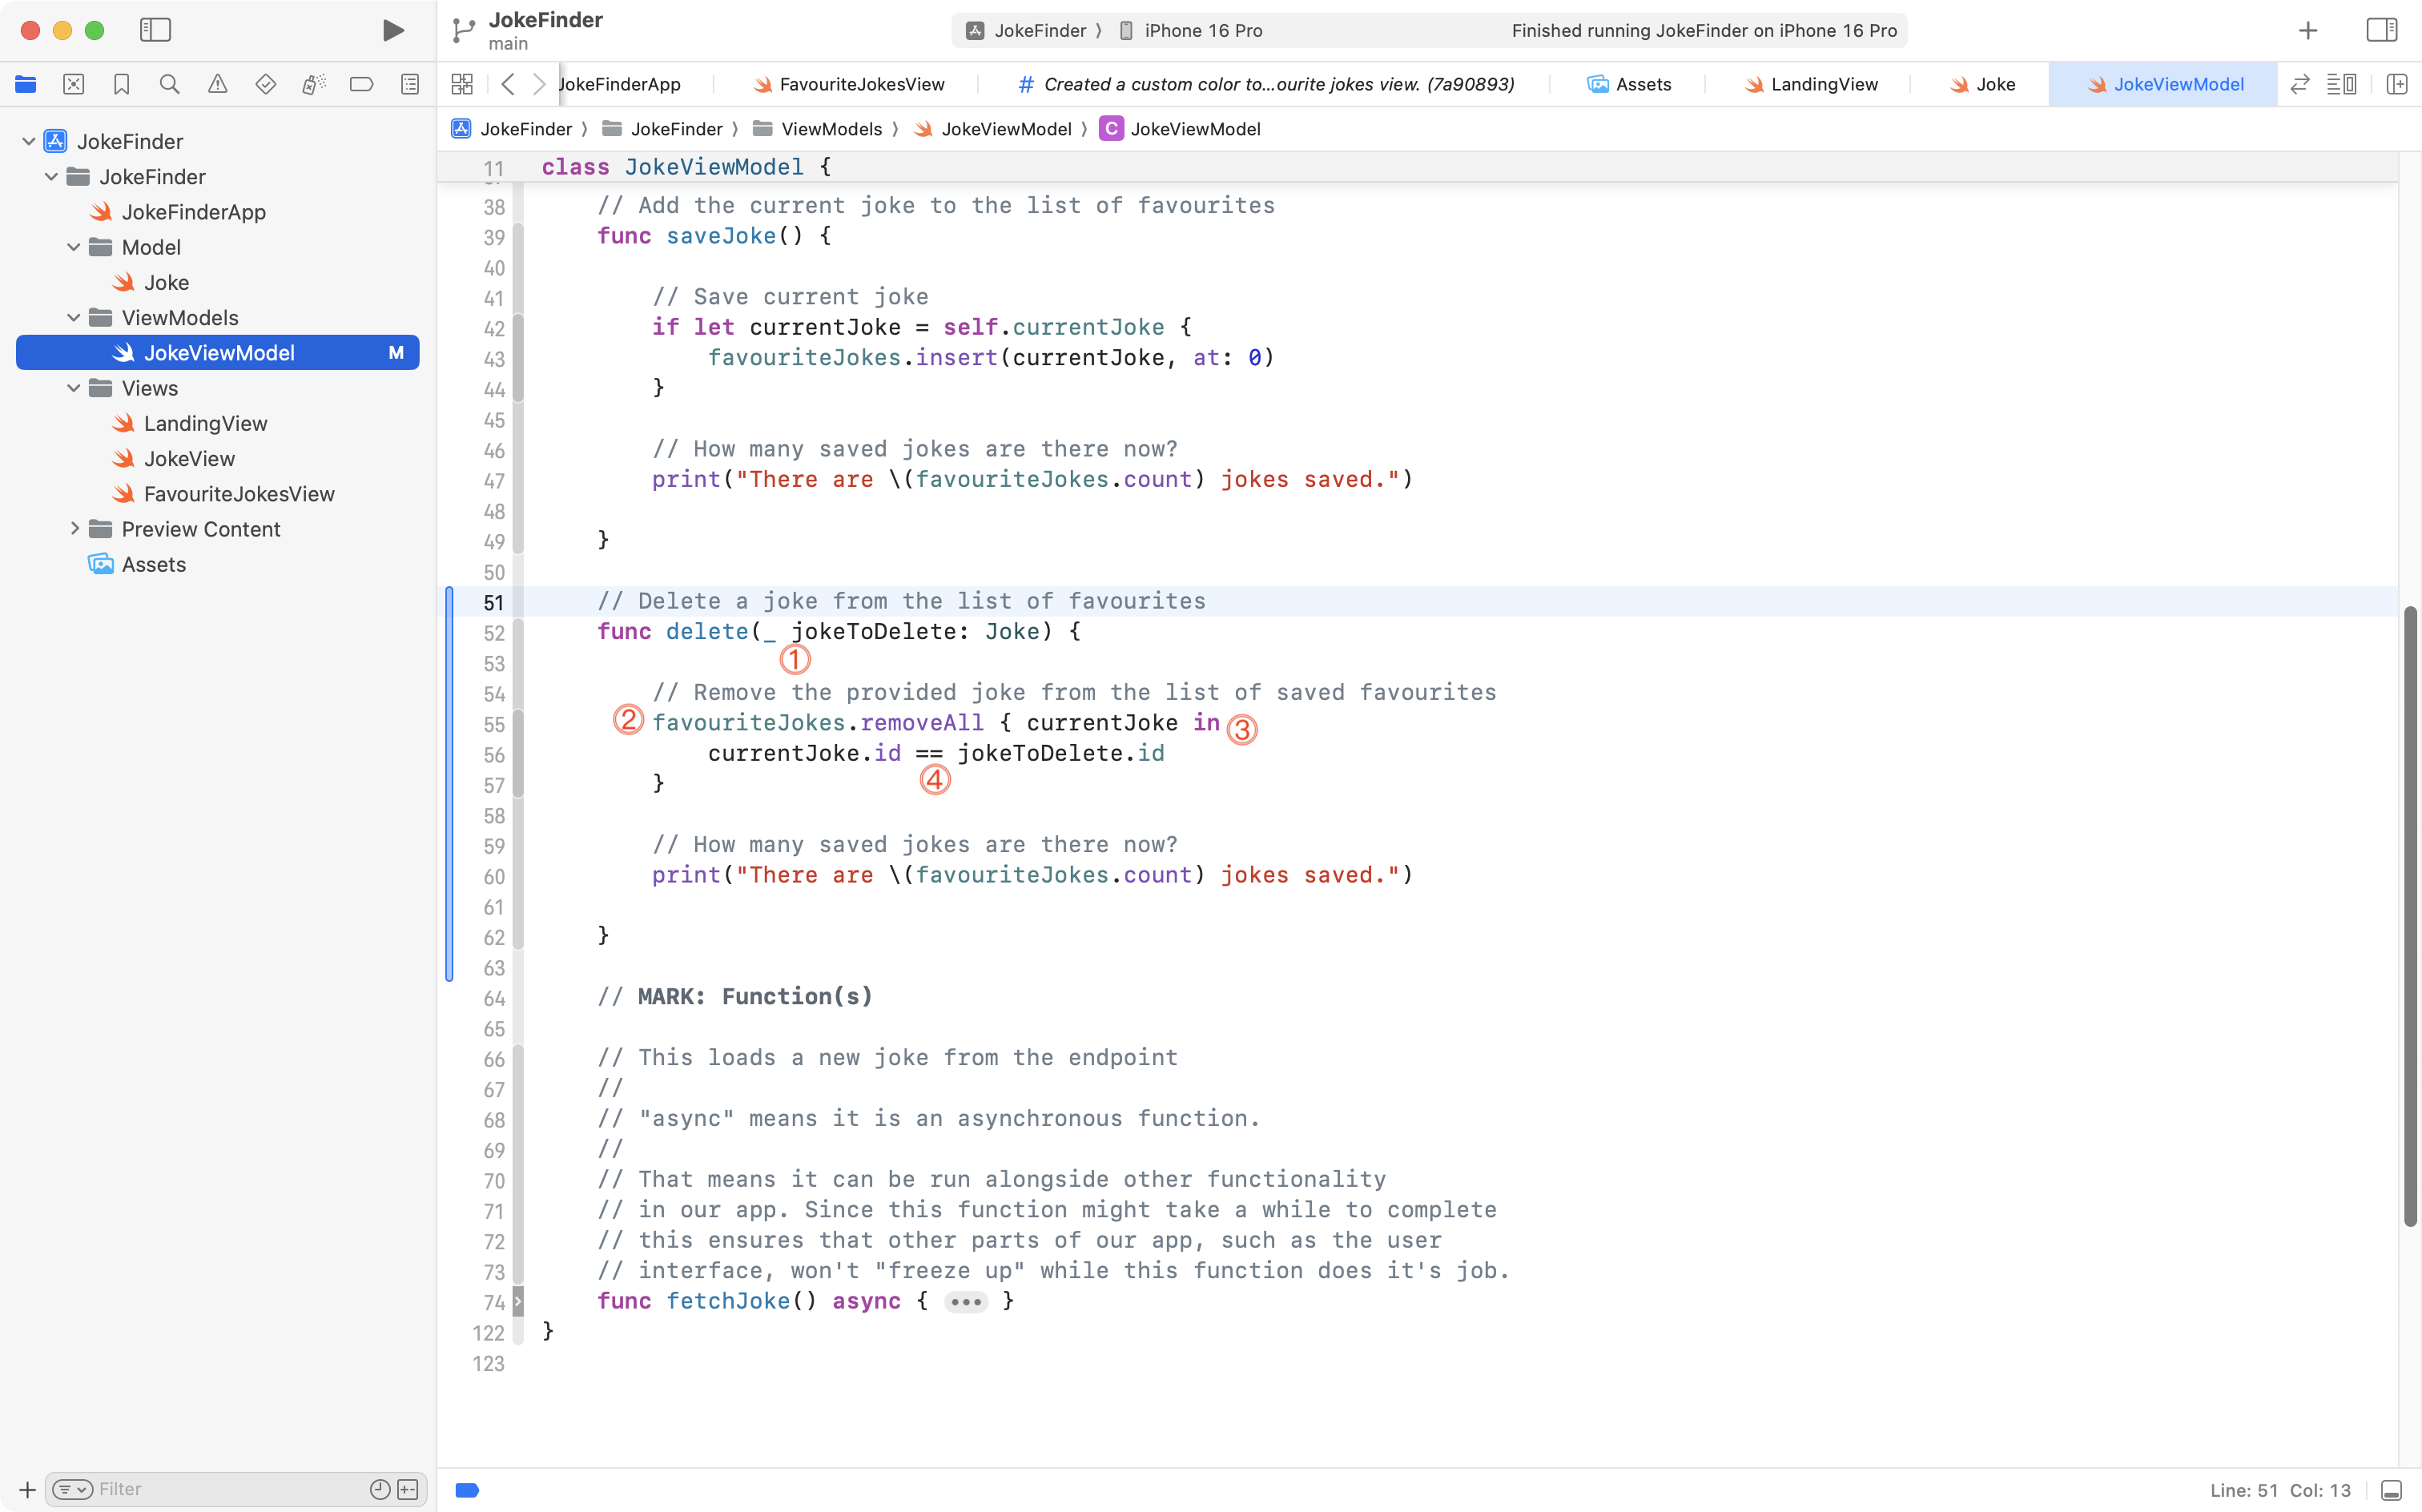
Task: Open the Report navigator
Action: click(410, 85)
